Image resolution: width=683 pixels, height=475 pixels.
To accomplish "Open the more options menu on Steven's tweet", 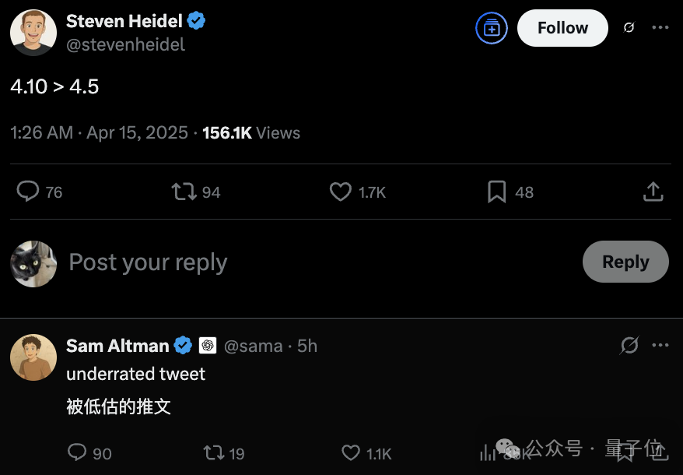I will pos(660,28).
